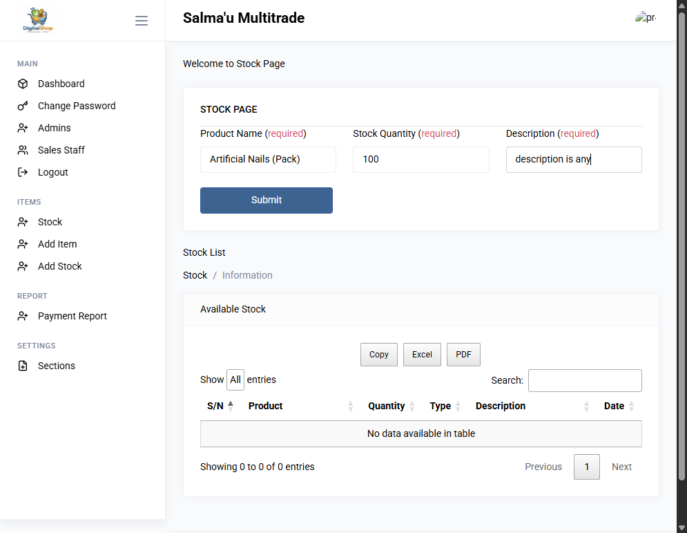Image resolution: width=687 pixels, height=533 pixels.
Task: Open the Change Password page
Action: [77, 106]
